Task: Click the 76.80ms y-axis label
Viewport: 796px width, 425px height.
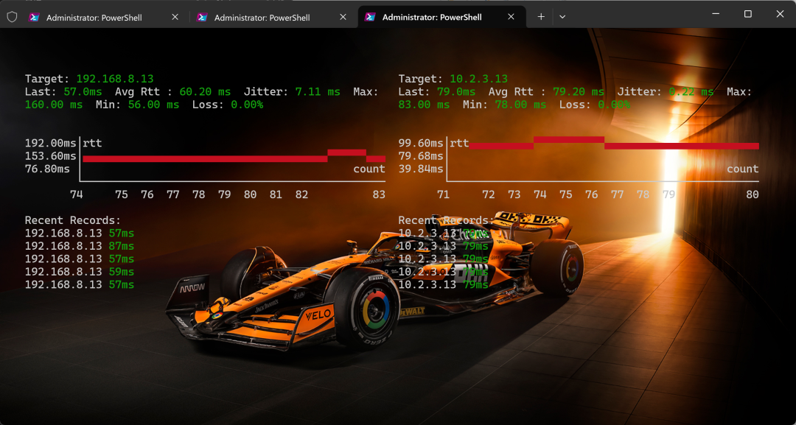Action: [47, 169]
